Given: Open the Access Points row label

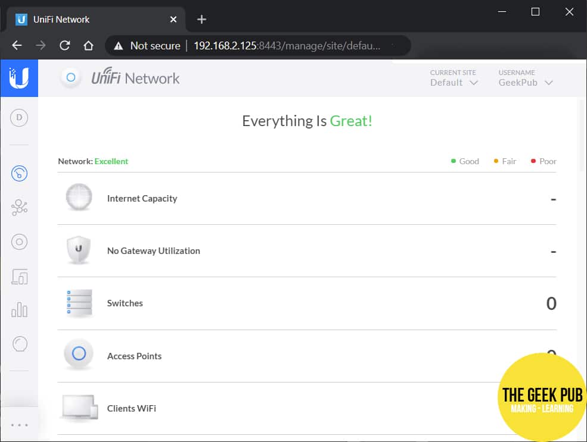Looking at the screenshot, I should (x=135, y=356).
